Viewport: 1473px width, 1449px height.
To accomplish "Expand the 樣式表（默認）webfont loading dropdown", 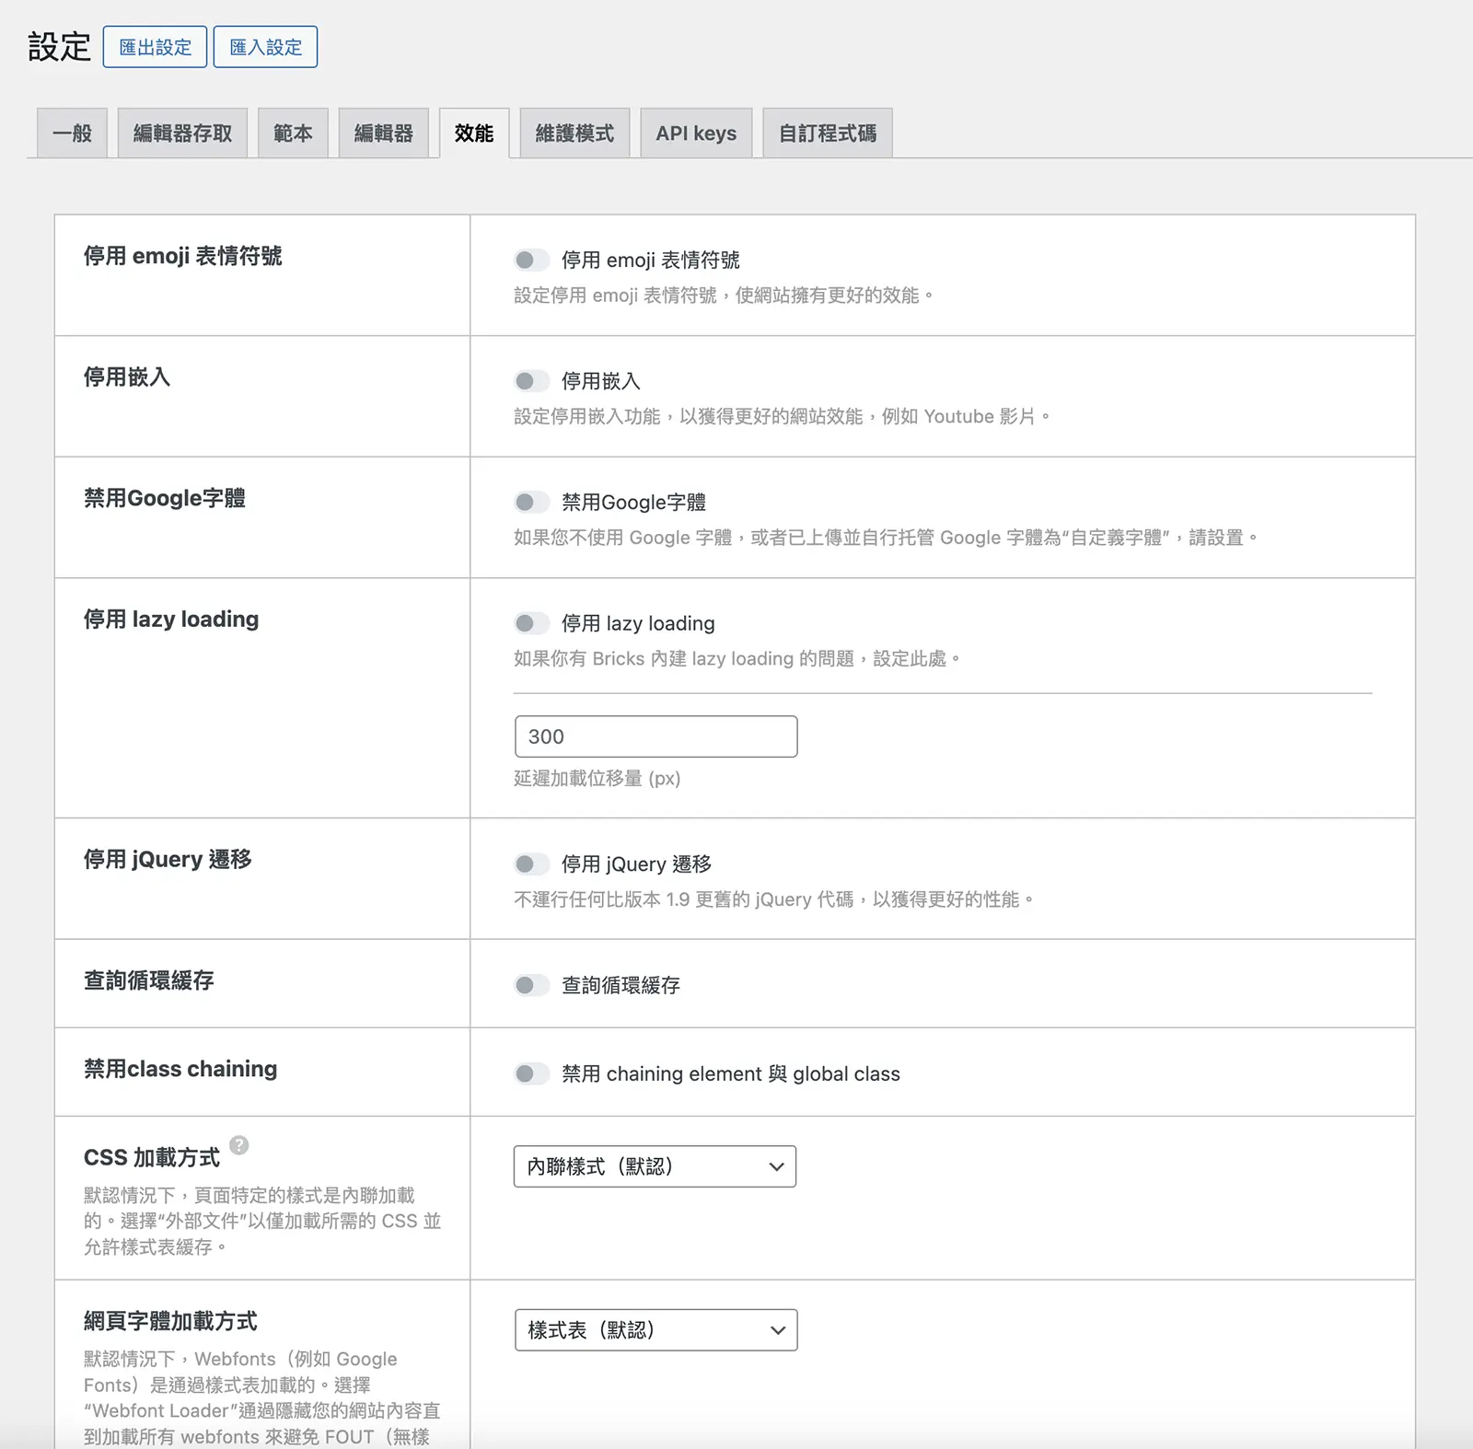I will pyautogui.click(x=655, y=1330).
